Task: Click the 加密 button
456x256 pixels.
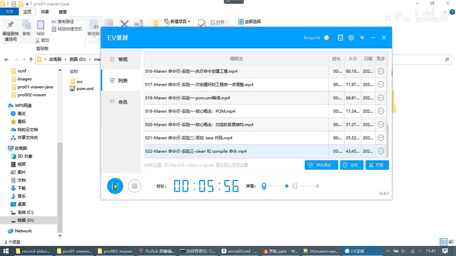Action: click(352, 165)
